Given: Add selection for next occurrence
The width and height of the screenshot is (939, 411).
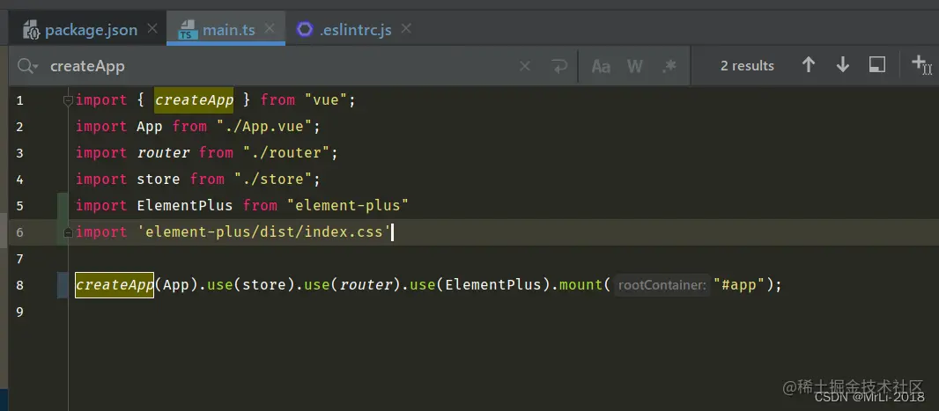Looking at the screenshot, I should (x=921, y=64).
